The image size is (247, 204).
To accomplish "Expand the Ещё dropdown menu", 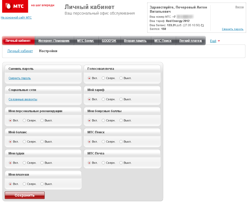I will [215, 41].
